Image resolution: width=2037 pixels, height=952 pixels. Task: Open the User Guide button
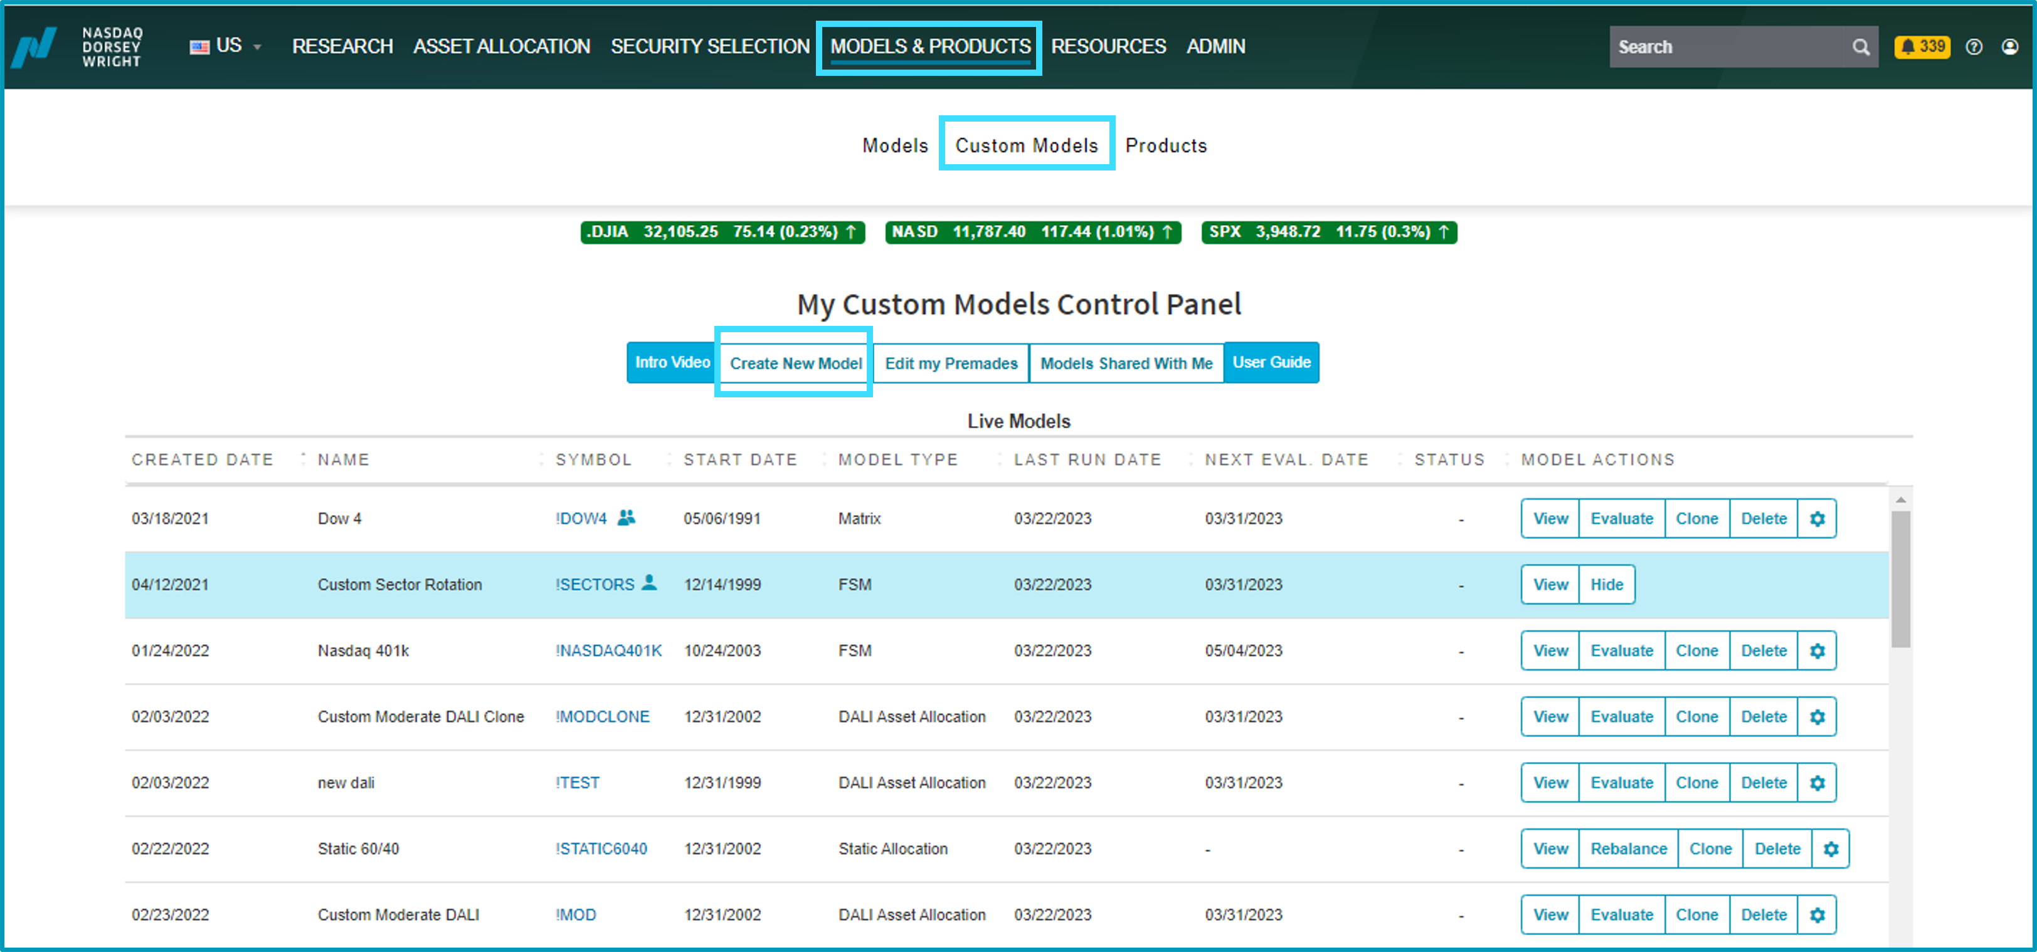(1271, 363)
